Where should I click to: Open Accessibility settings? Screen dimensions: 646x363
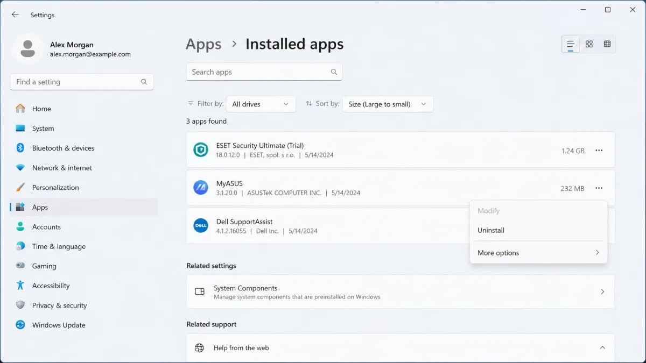84,286
